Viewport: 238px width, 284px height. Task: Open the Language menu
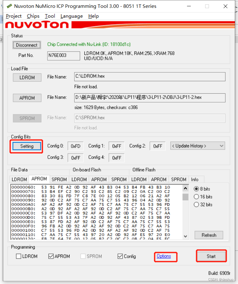click(72, 16)
